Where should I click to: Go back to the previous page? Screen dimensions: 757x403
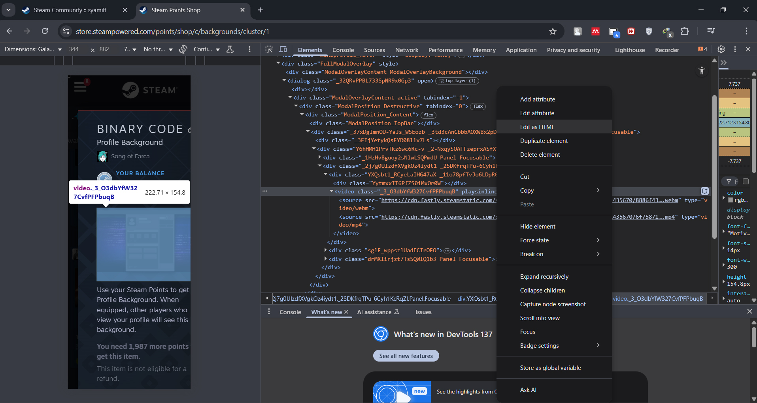click(x=10, y=31)
